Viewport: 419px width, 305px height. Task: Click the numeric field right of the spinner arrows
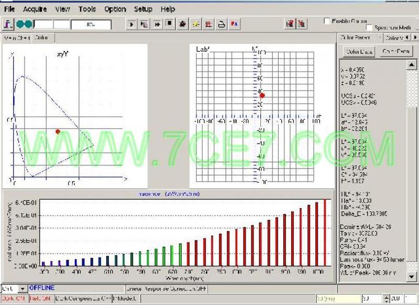[x=397, y=298]
